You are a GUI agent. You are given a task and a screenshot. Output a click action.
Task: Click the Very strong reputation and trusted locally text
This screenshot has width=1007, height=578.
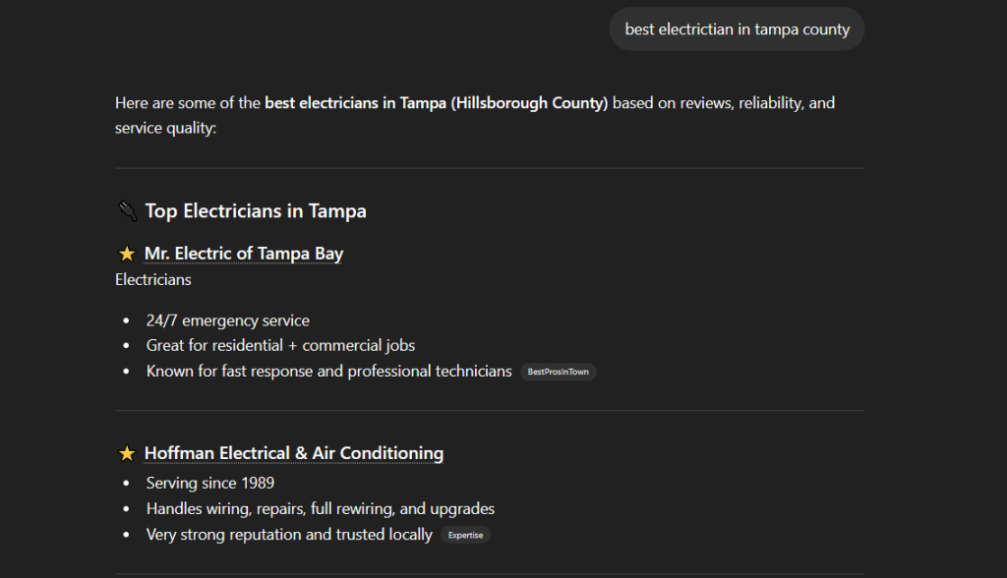point(289,534)
